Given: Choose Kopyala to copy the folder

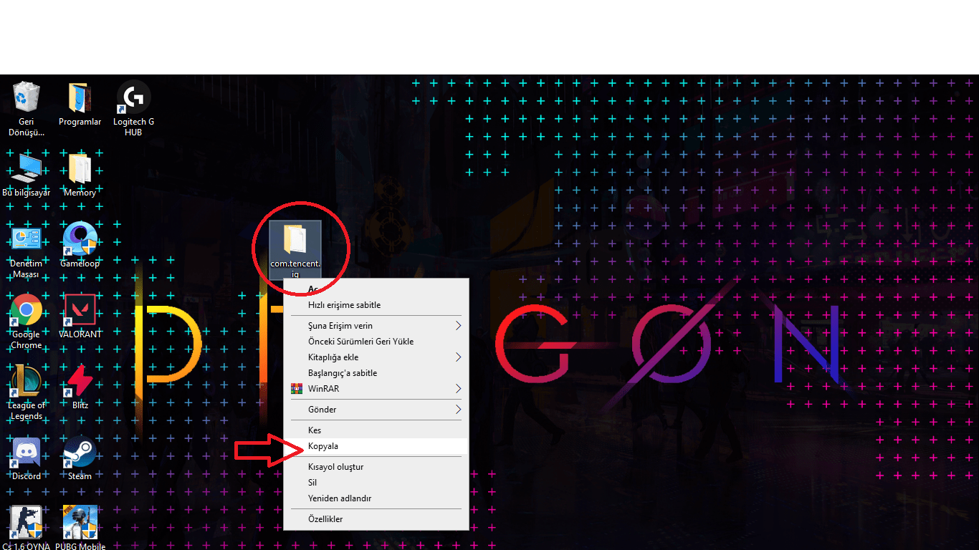Looking at the screenshot, I should pos(376,446).
